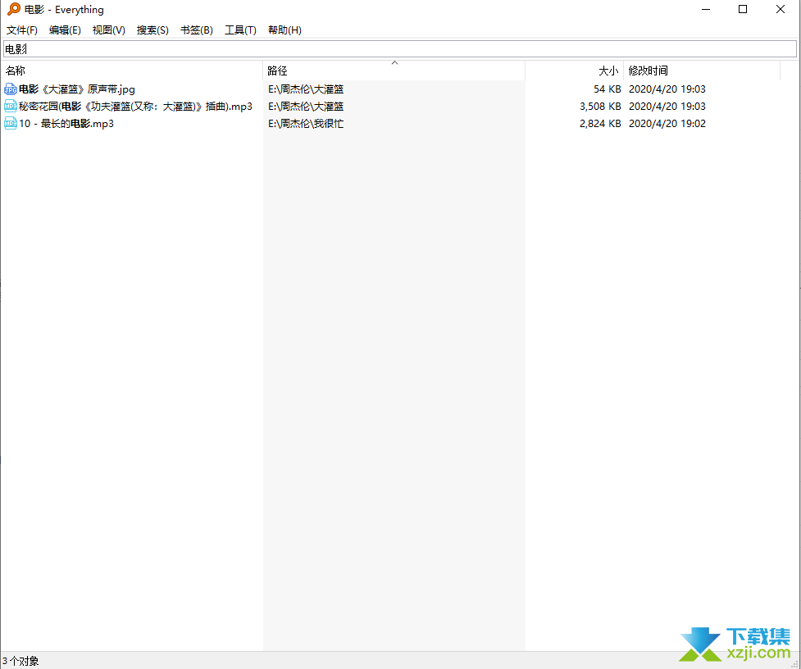This screenshot has height=669, width=801.
Task: Open the 视图(V) menu
Action: (x=109, y=30)
